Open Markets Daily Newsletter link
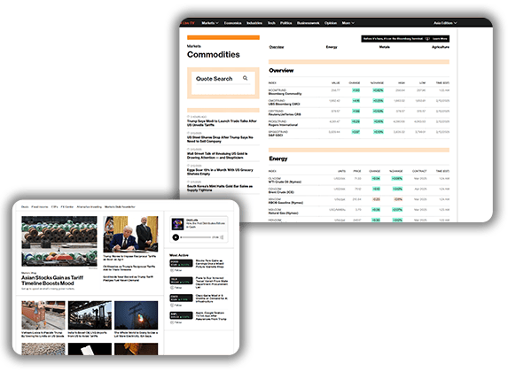The height and width of the screenshot is (380, 508). [120, 207]
